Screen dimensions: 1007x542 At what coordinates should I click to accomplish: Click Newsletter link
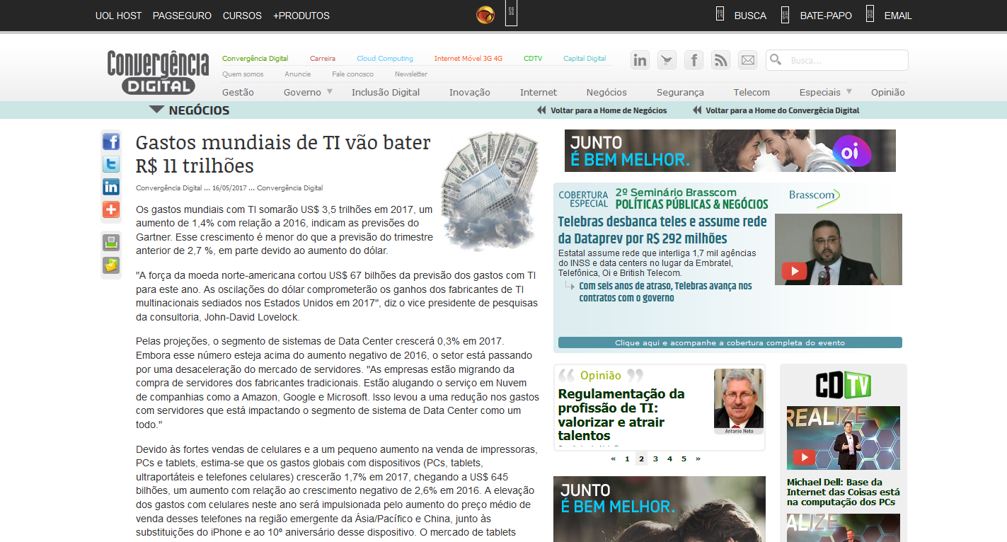411,74
